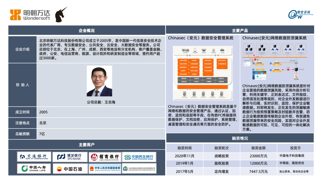Select the 交通银行 logo
The height and width of the screenshot is (183, 325).
[x=34, y=157]
